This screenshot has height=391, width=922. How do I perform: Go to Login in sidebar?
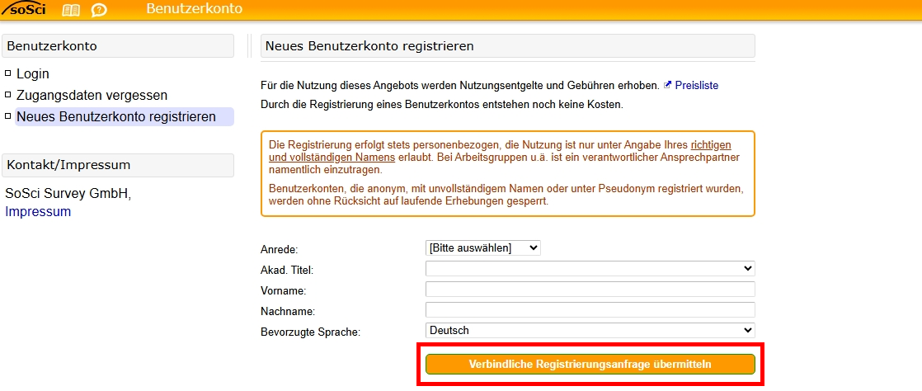[33, 74]
